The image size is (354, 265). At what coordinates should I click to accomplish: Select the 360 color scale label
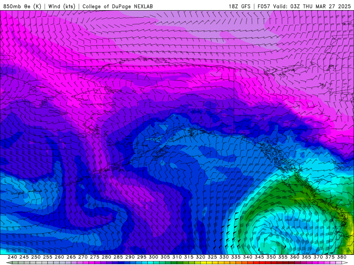coord(294,257)
